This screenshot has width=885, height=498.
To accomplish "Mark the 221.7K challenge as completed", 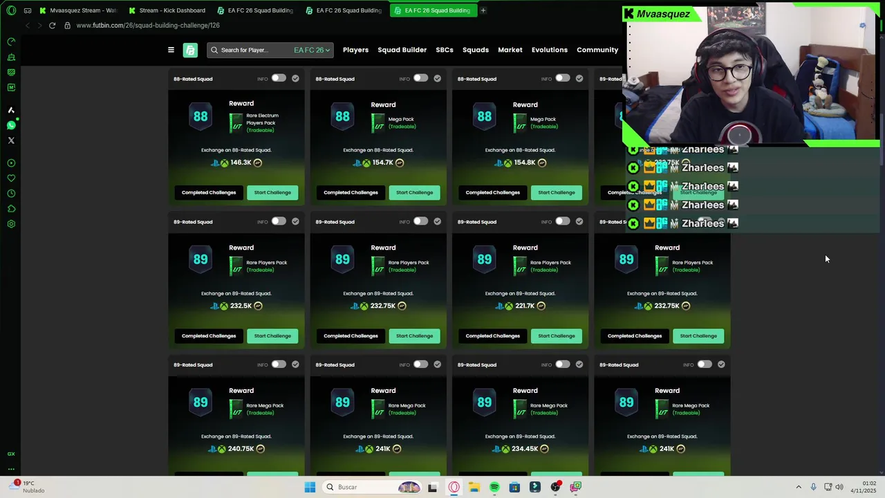I will [x=579, y=221].
